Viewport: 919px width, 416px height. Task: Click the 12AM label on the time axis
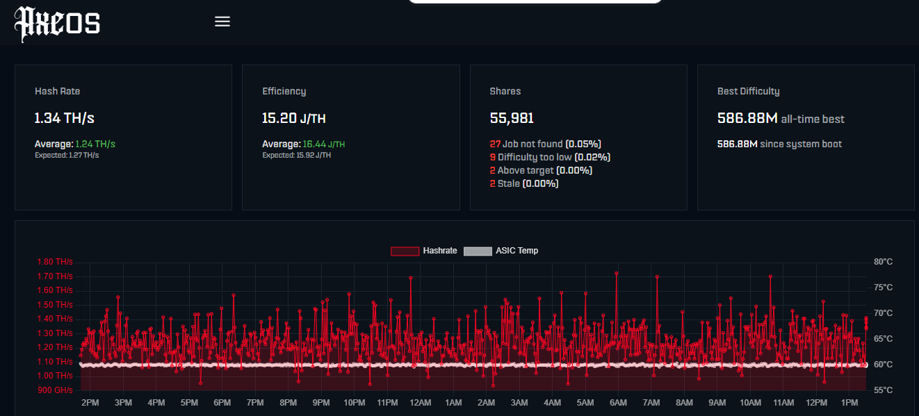click(420, 403)
